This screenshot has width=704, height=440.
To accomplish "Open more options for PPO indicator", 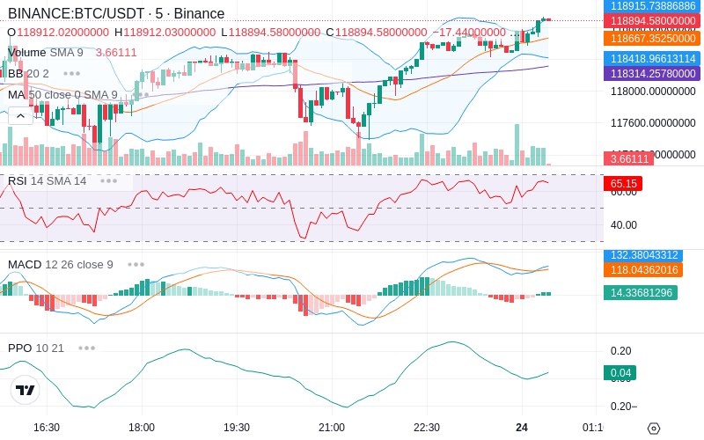I will (85, 348).
